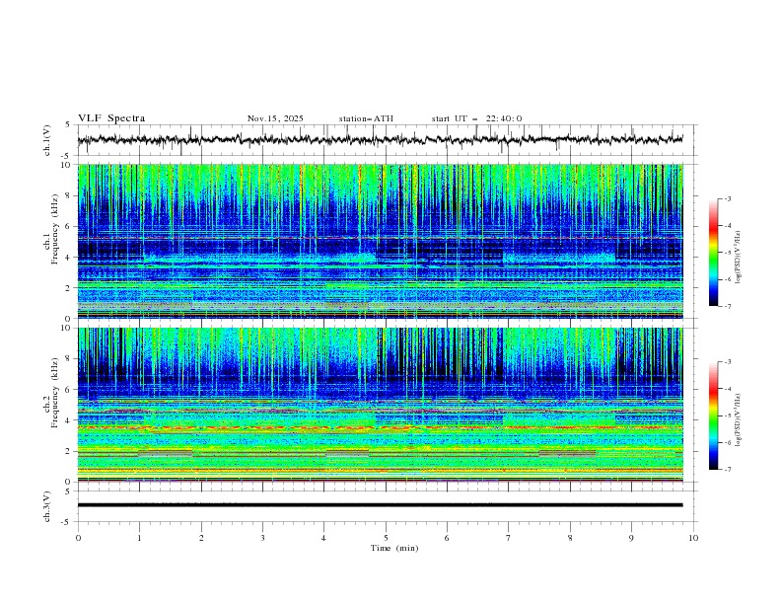
Task: Click the log(PSD) label beside the ch.1 color bar
Action: (x=739, y=257)
